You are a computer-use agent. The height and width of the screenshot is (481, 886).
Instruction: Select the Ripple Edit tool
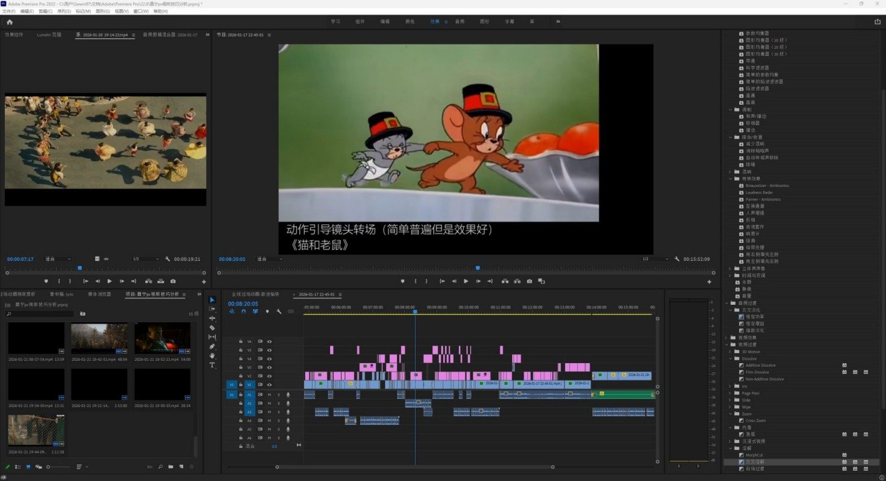pyautogui.click(x=212, y=318)
